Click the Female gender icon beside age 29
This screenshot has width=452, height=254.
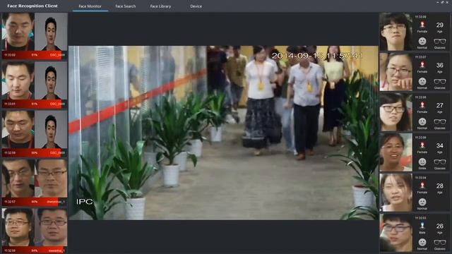click(422, 25)
